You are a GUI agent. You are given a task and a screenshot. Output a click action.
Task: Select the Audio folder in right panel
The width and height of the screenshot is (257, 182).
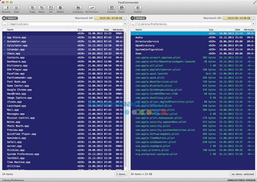pos(193,38)
